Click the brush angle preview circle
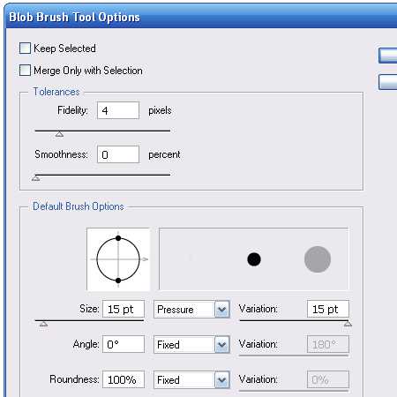 tap(118, 259)
